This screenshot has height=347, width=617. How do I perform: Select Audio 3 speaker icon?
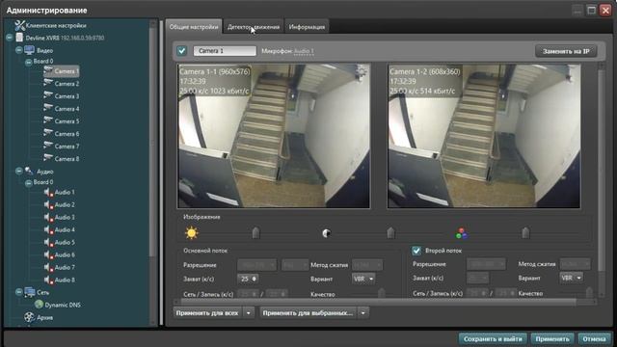tap(48, 218)
